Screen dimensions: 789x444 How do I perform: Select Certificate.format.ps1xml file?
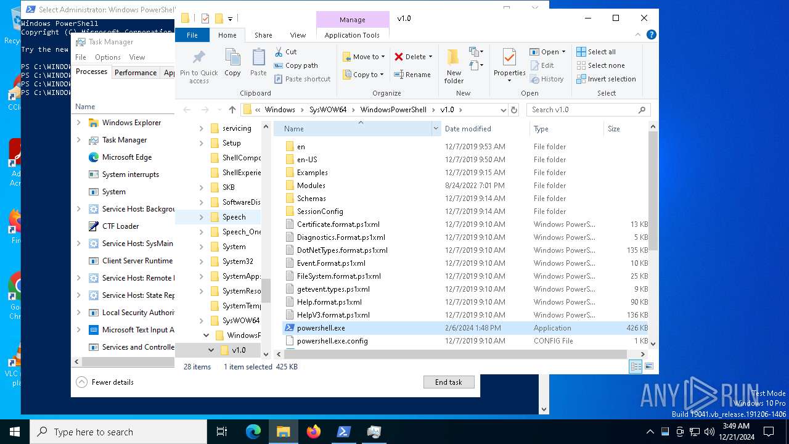tap(338, 224)
